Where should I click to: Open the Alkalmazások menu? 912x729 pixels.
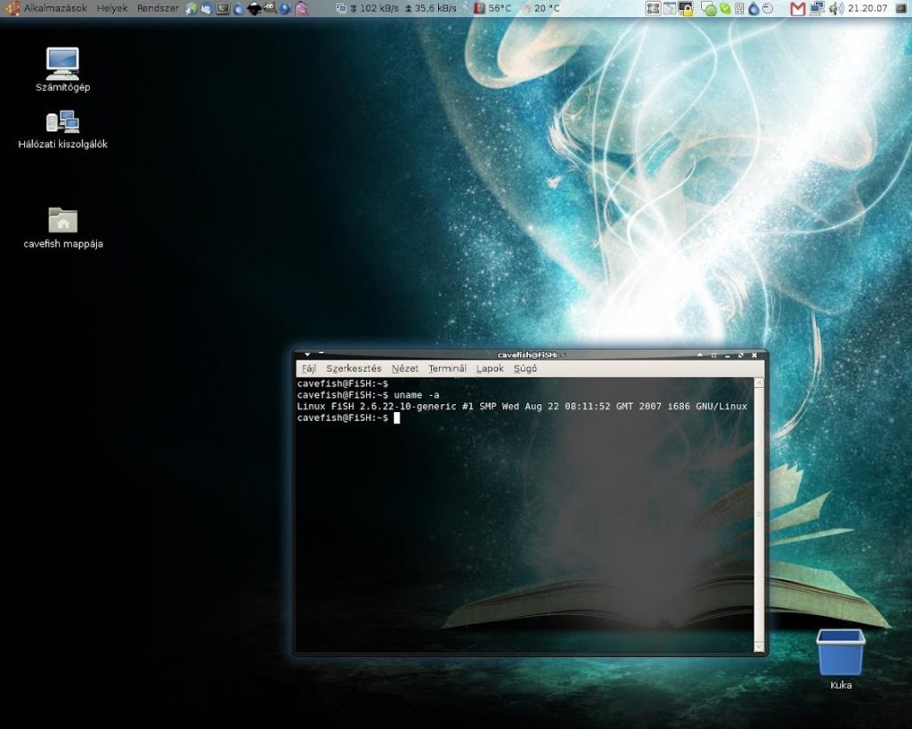(55, 8)
